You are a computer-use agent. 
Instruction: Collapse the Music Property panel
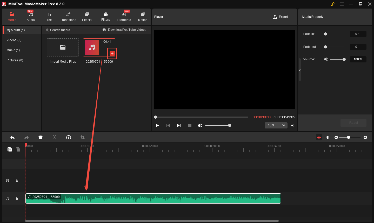(x=300, y=70)
